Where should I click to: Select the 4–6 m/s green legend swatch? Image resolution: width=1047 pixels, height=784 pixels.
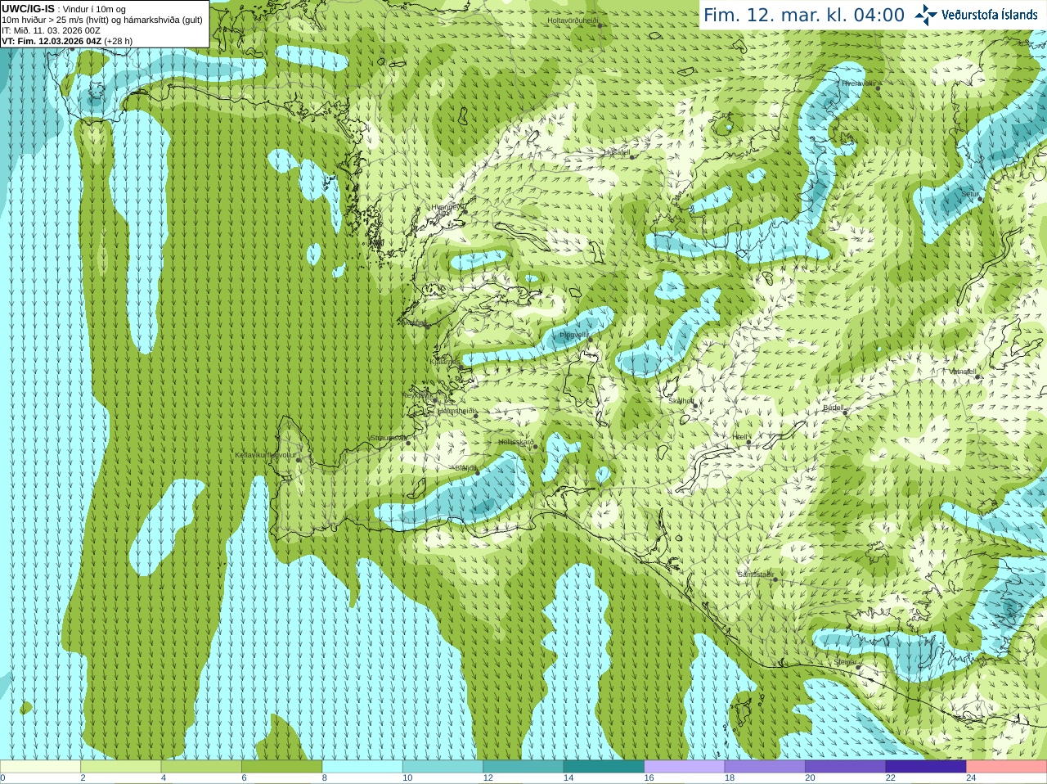pyautogui.click(x=201, y=767)
